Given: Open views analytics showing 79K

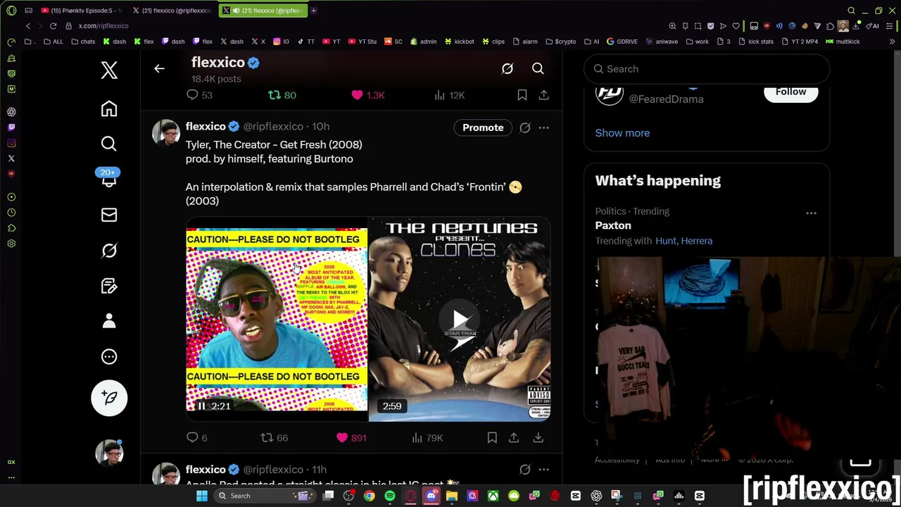Looking at the screenshot, I should (x=427, y=438).
